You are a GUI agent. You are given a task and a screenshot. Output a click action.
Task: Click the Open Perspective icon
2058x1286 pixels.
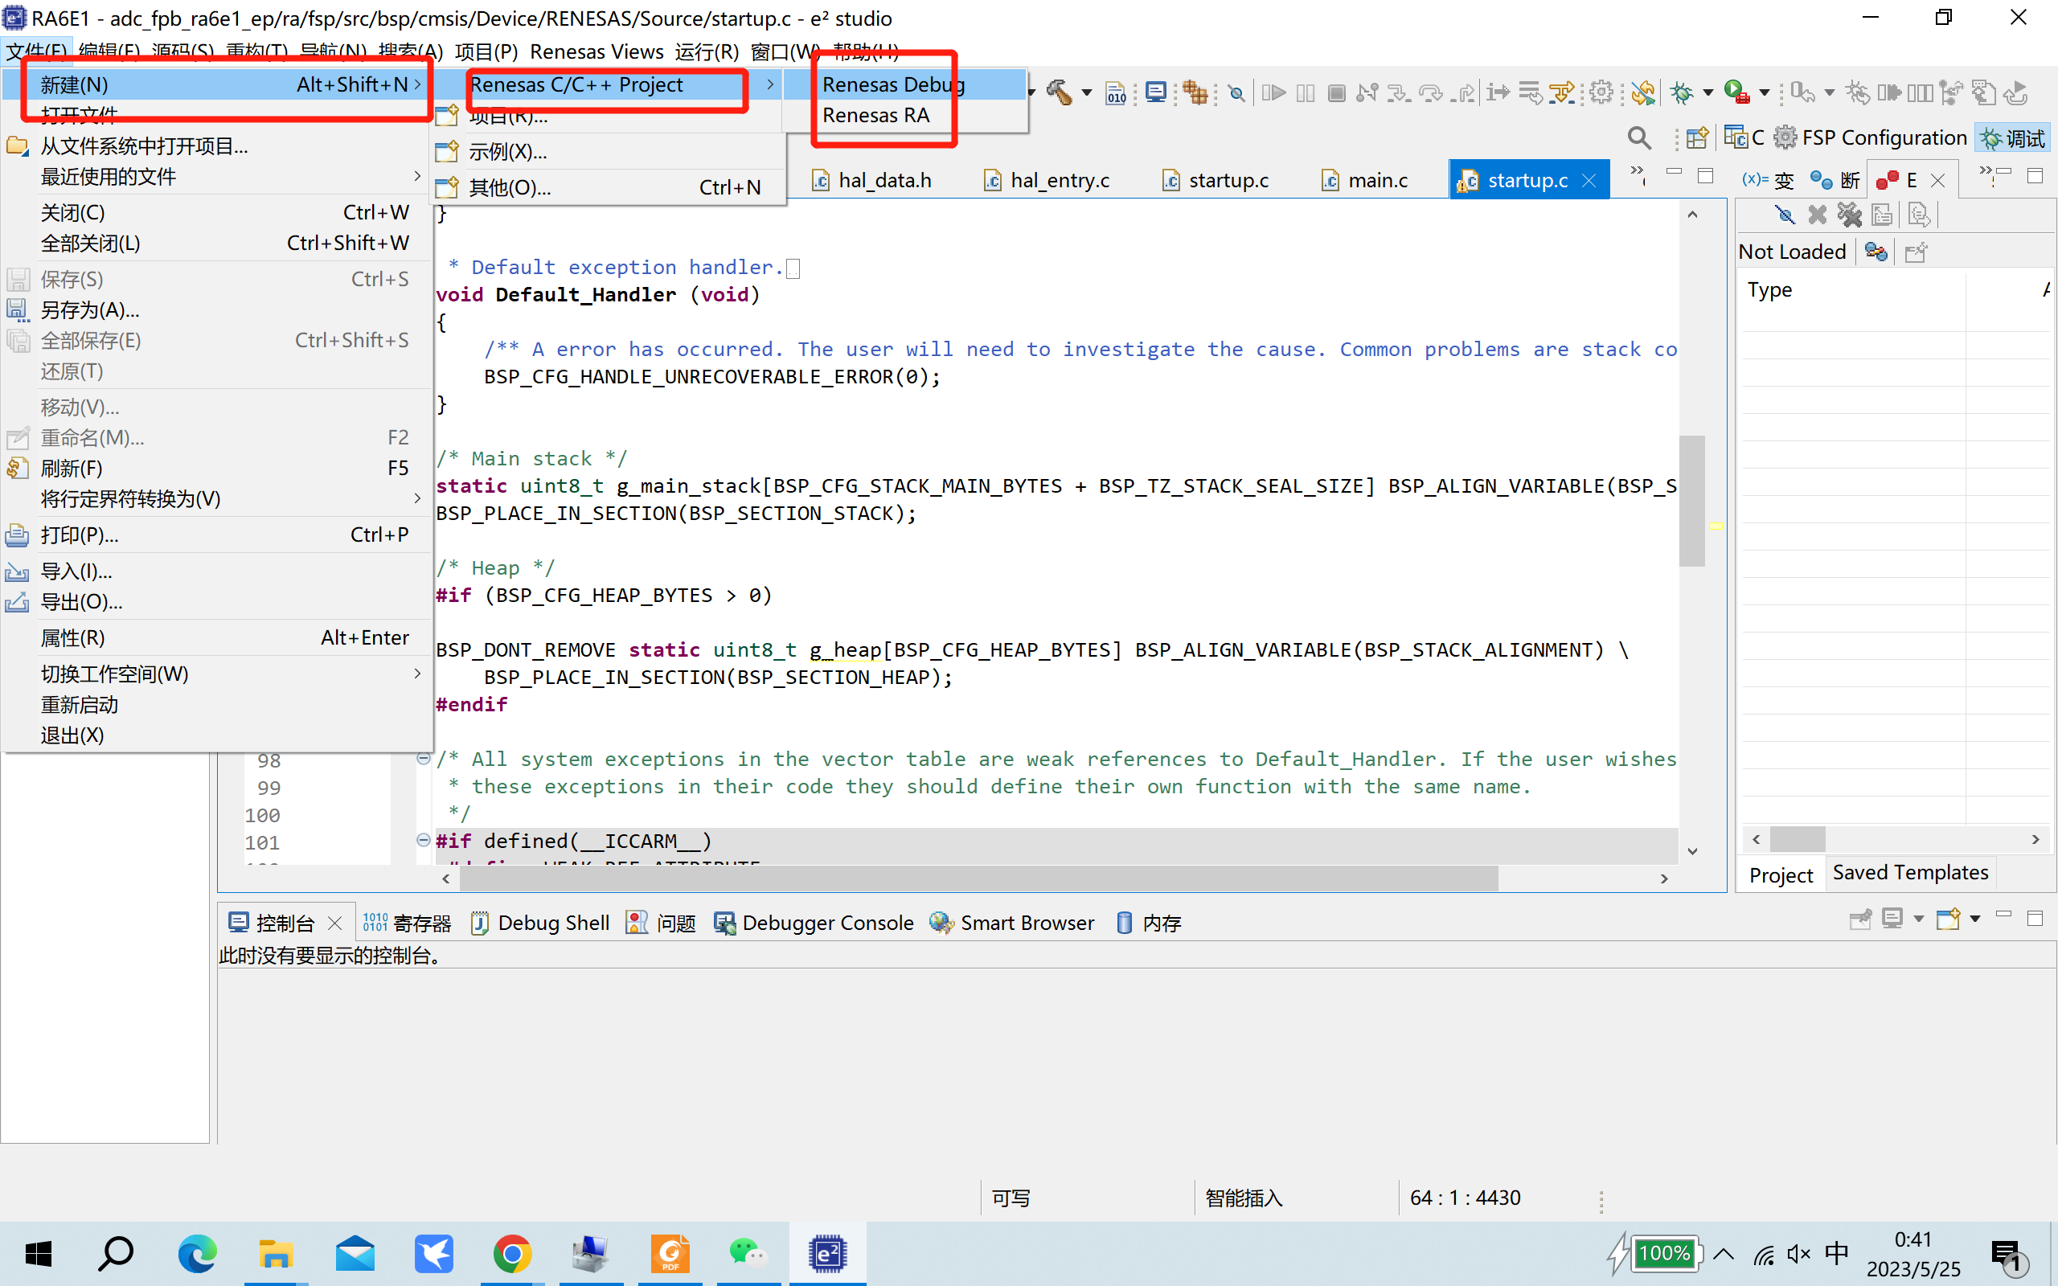pos(1697,137)
